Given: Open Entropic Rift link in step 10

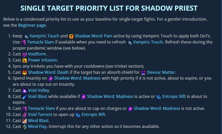Looking at the screenshot, I should pos(93,114).
